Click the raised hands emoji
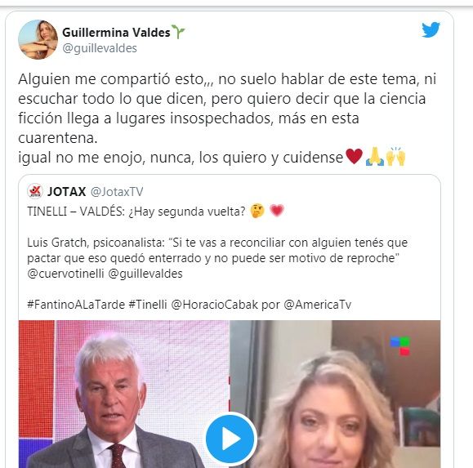Viewport: 473px width, 468px height. point(395,157)
